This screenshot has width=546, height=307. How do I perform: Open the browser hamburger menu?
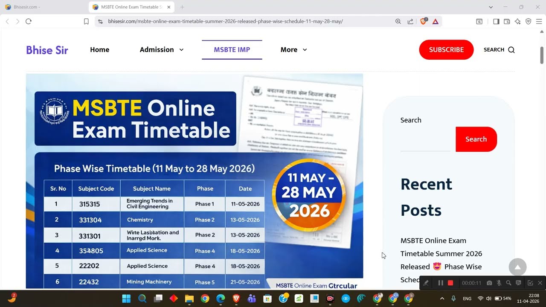pyautogui.click(x=539, y=21)
